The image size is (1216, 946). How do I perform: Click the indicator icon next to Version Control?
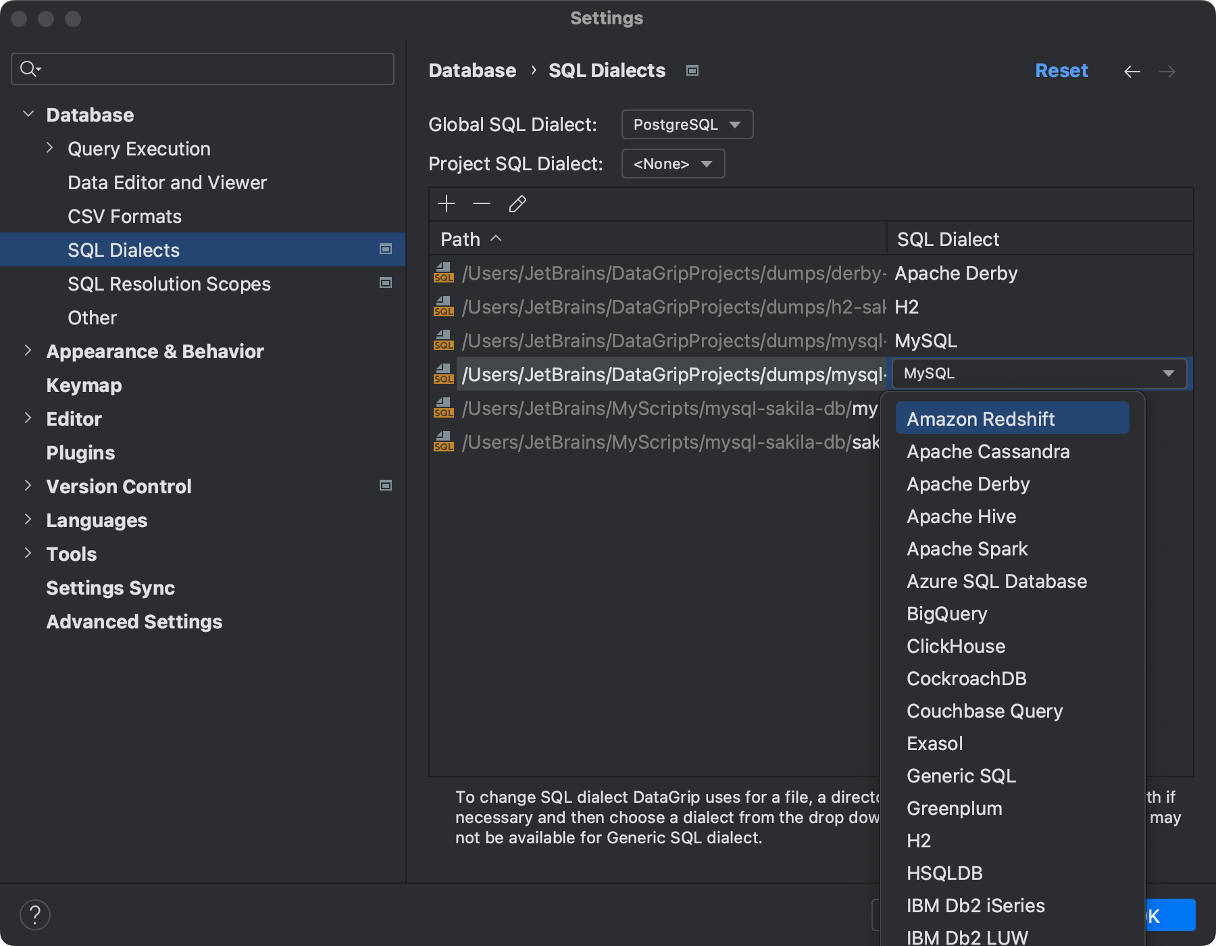tap(385, 484)
